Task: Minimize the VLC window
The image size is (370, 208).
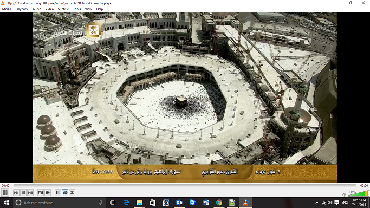Action: click(x=339, y=3)
